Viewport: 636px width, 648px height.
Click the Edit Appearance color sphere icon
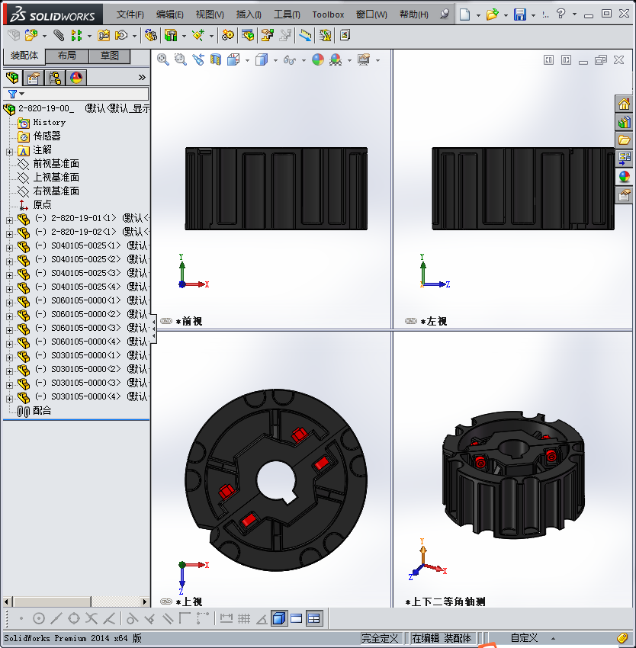point(317,59)
